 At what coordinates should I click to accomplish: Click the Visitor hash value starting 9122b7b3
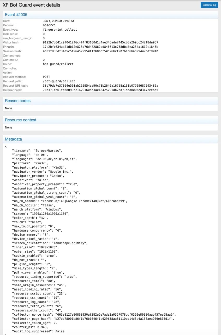tap(100, 42)
